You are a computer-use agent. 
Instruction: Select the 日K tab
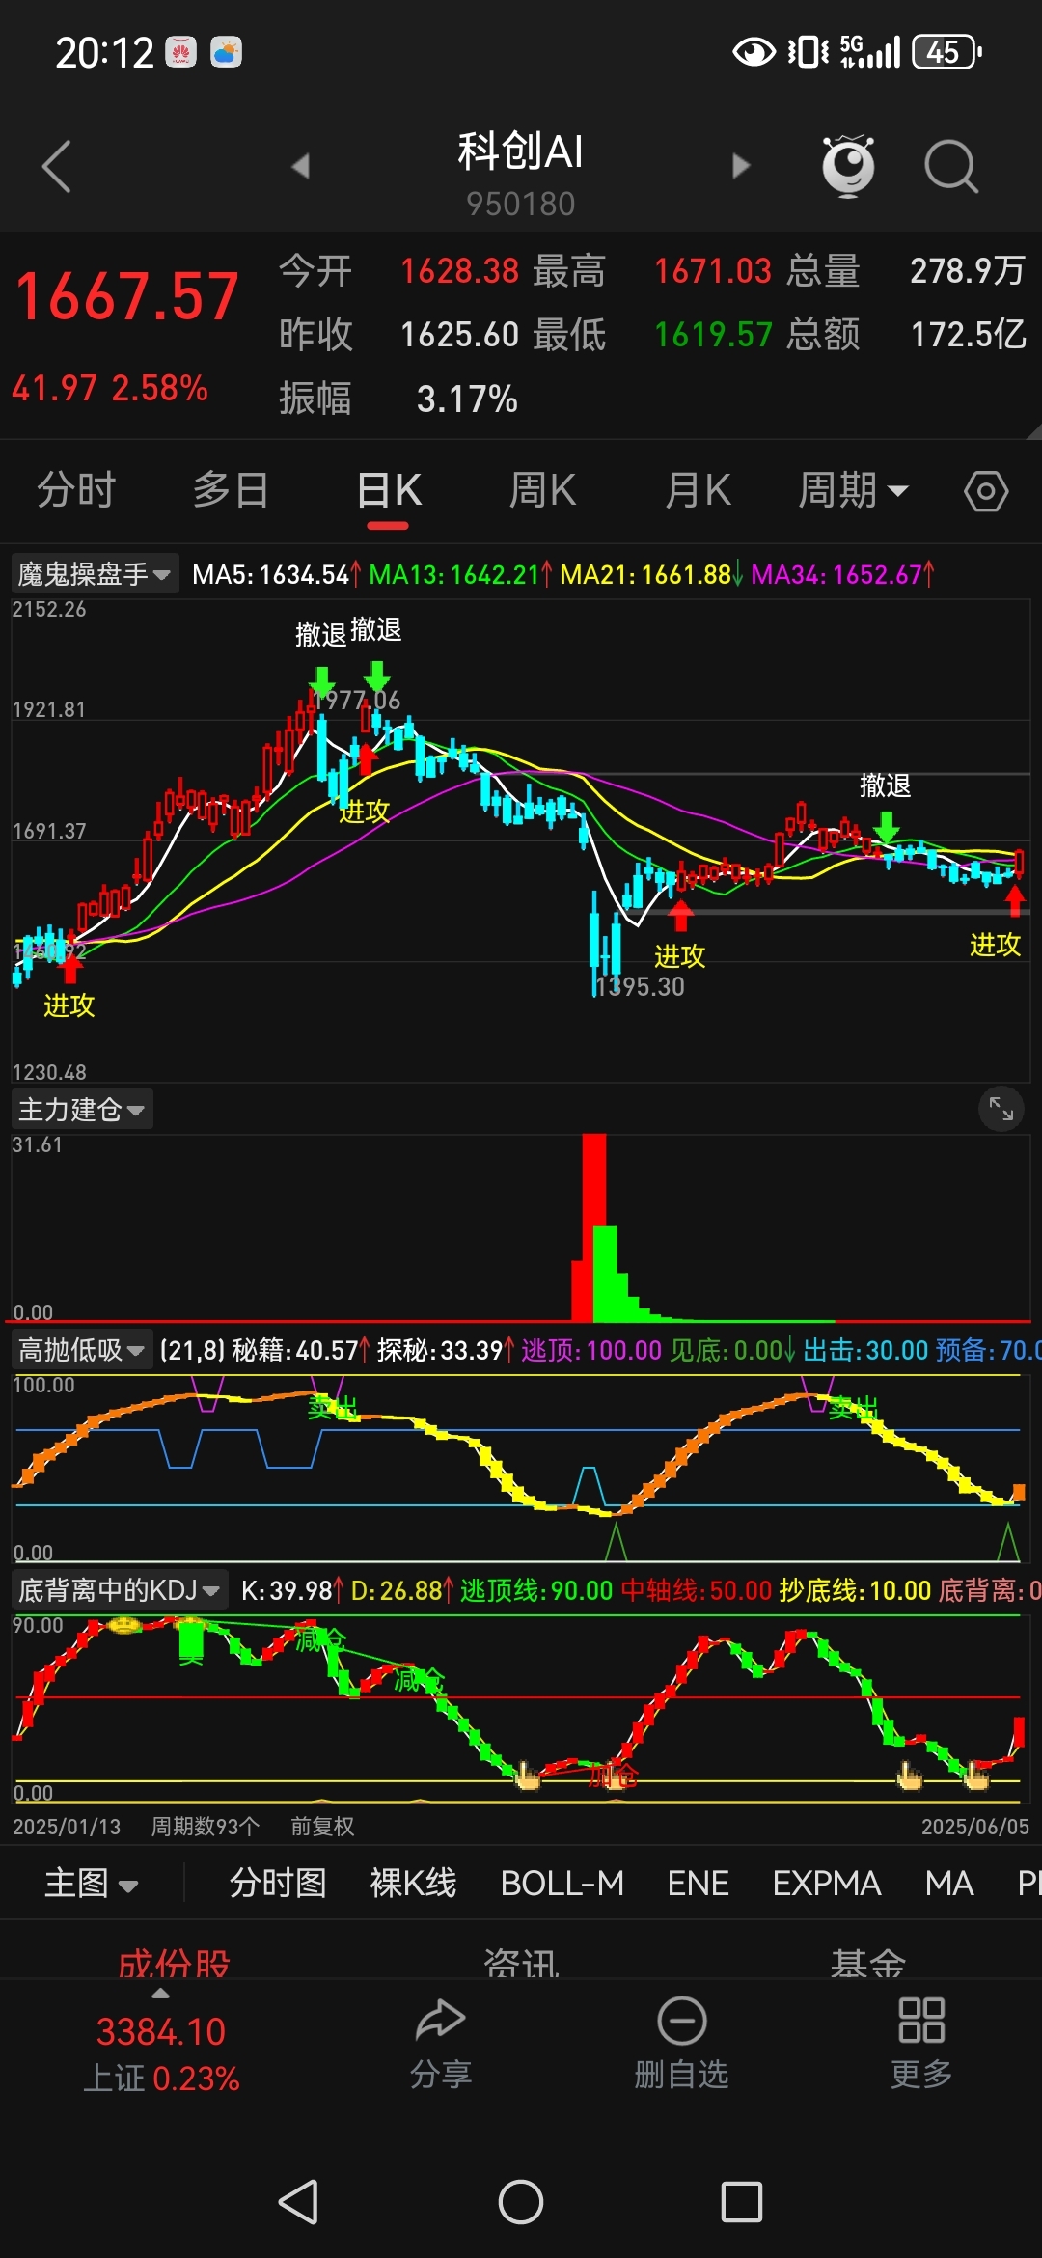[x=388, y=490]
